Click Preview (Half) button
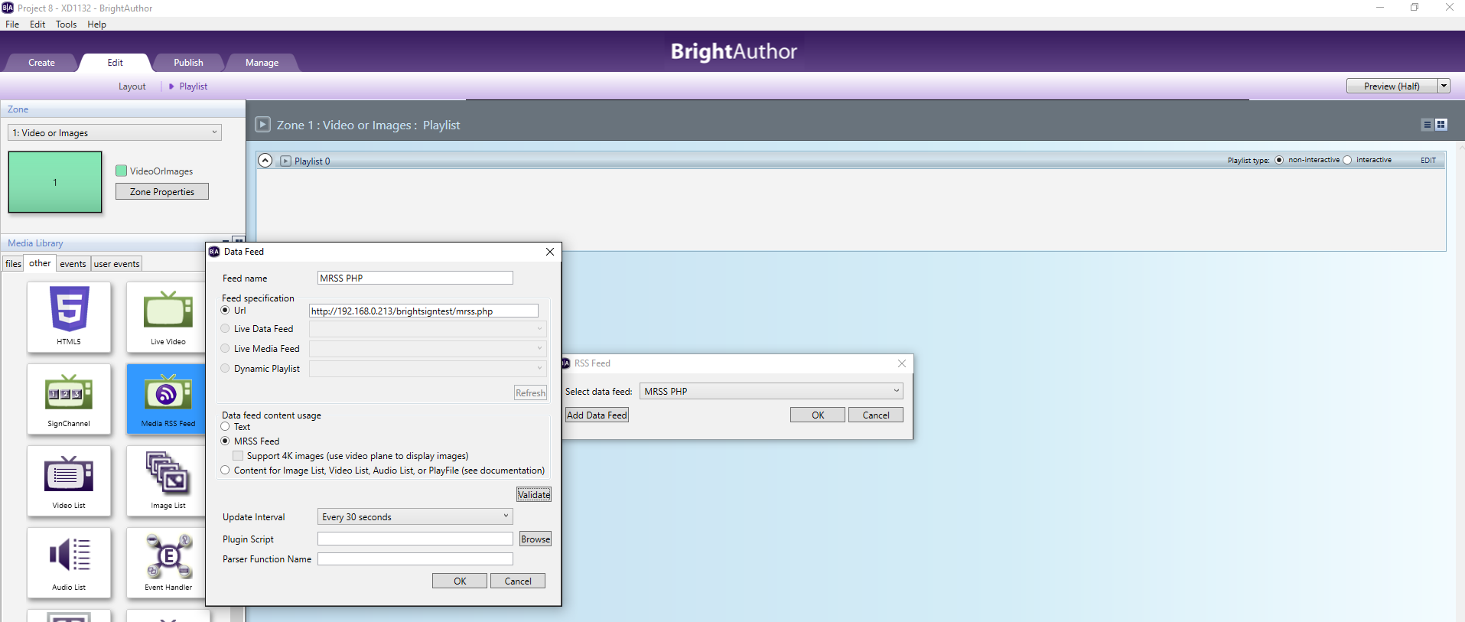 tap(1392, 86)
